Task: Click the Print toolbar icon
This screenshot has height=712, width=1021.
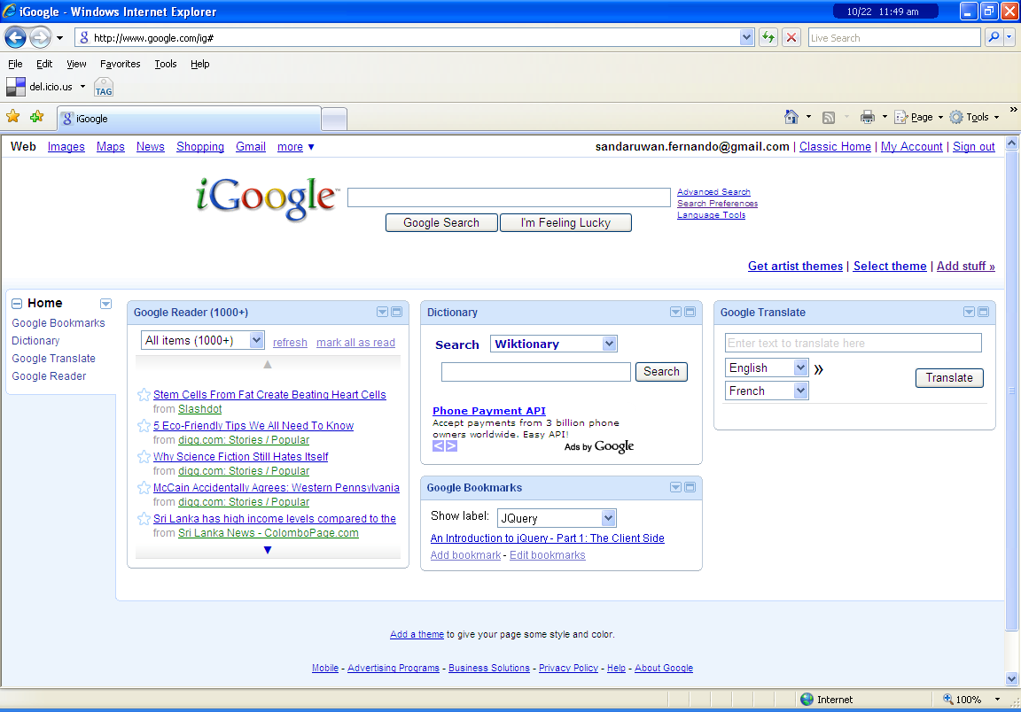Action: click(868, 117)
